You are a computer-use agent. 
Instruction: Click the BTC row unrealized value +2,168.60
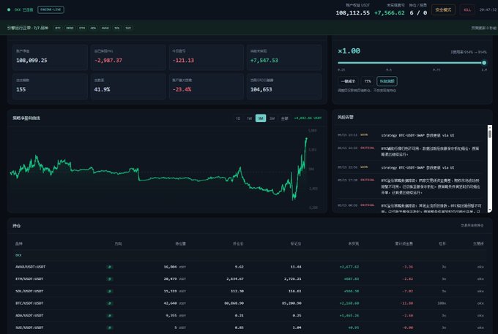coord(349,303)
